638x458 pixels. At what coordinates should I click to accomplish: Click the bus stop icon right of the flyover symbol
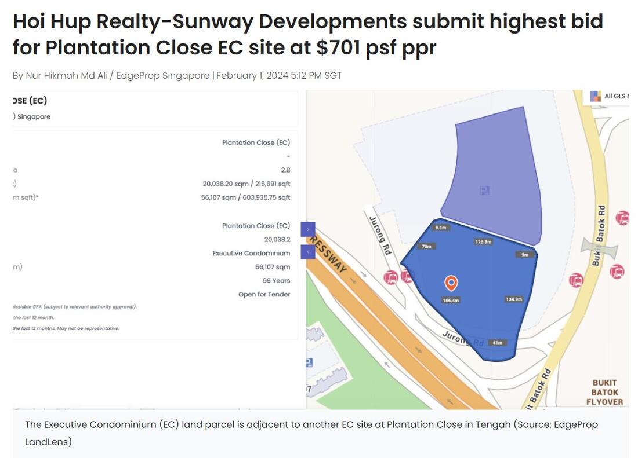[617, 271]
